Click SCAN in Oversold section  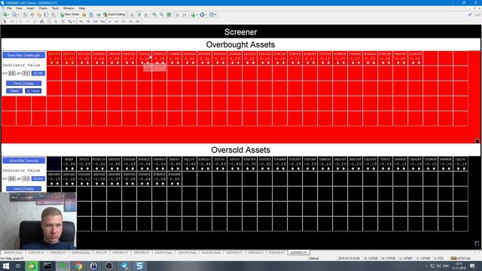coord(38,178)
